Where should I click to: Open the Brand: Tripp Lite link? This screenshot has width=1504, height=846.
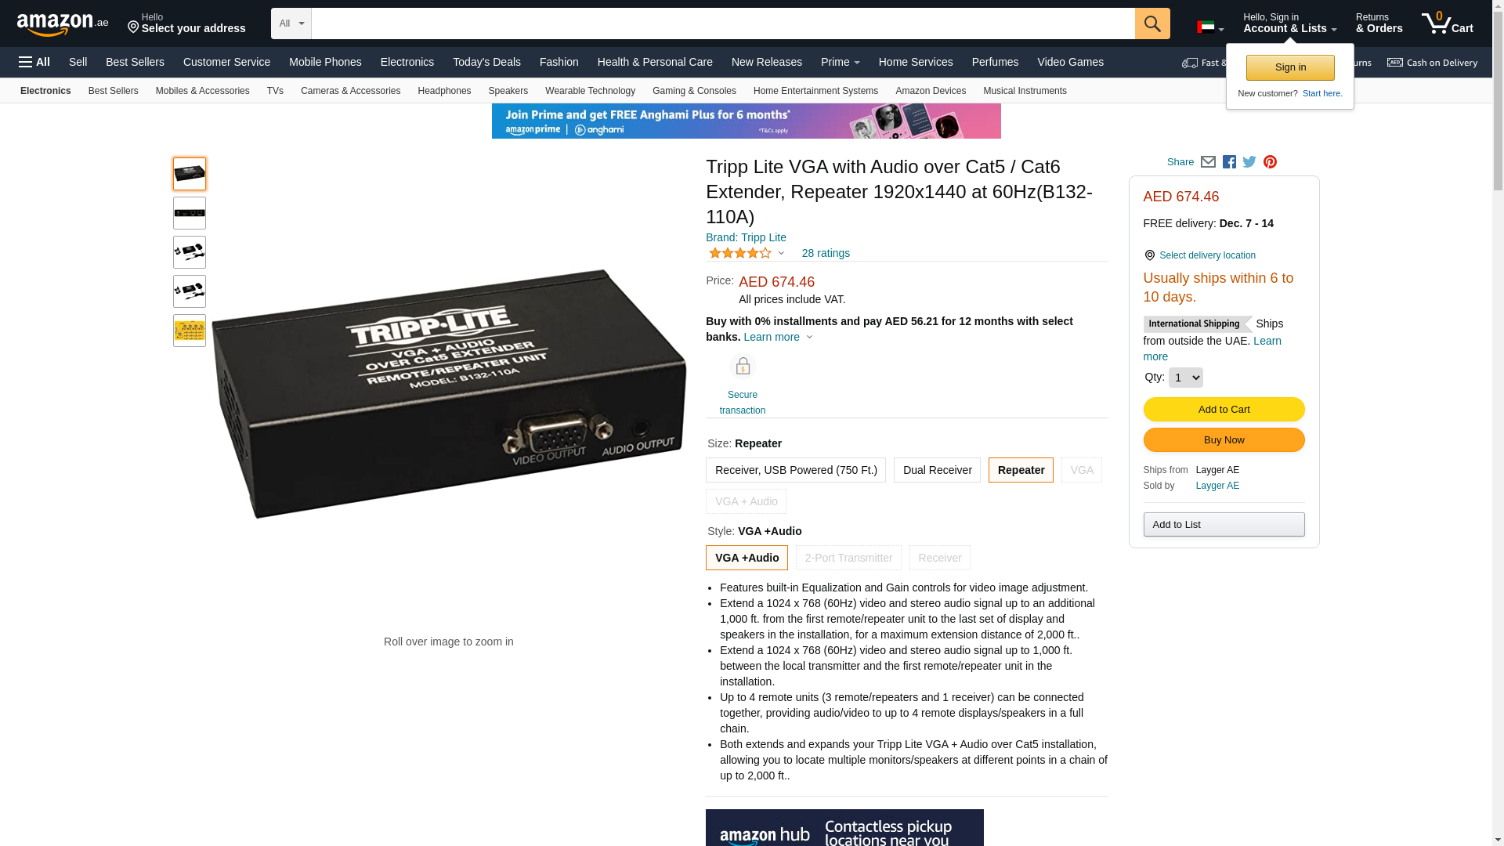[x=746, y=237]
